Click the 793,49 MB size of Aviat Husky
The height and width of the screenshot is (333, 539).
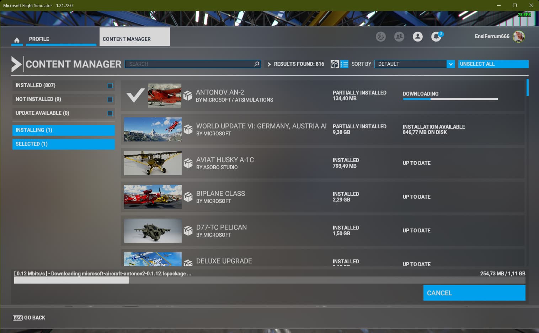click(345, 166)
